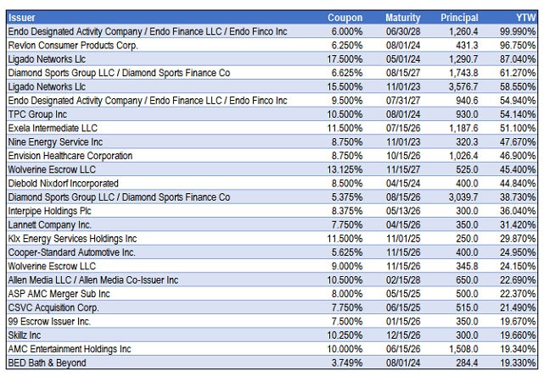Viewport: 544px width, 376px height.
Task: Select the Exela Intermediate LLC cell
Action: click(x=53, y=128)
